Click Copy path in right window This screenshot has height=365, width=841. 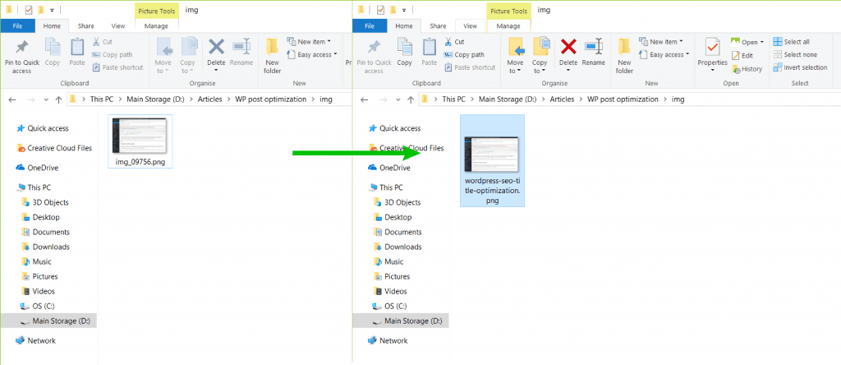click(x=464, y=54)
